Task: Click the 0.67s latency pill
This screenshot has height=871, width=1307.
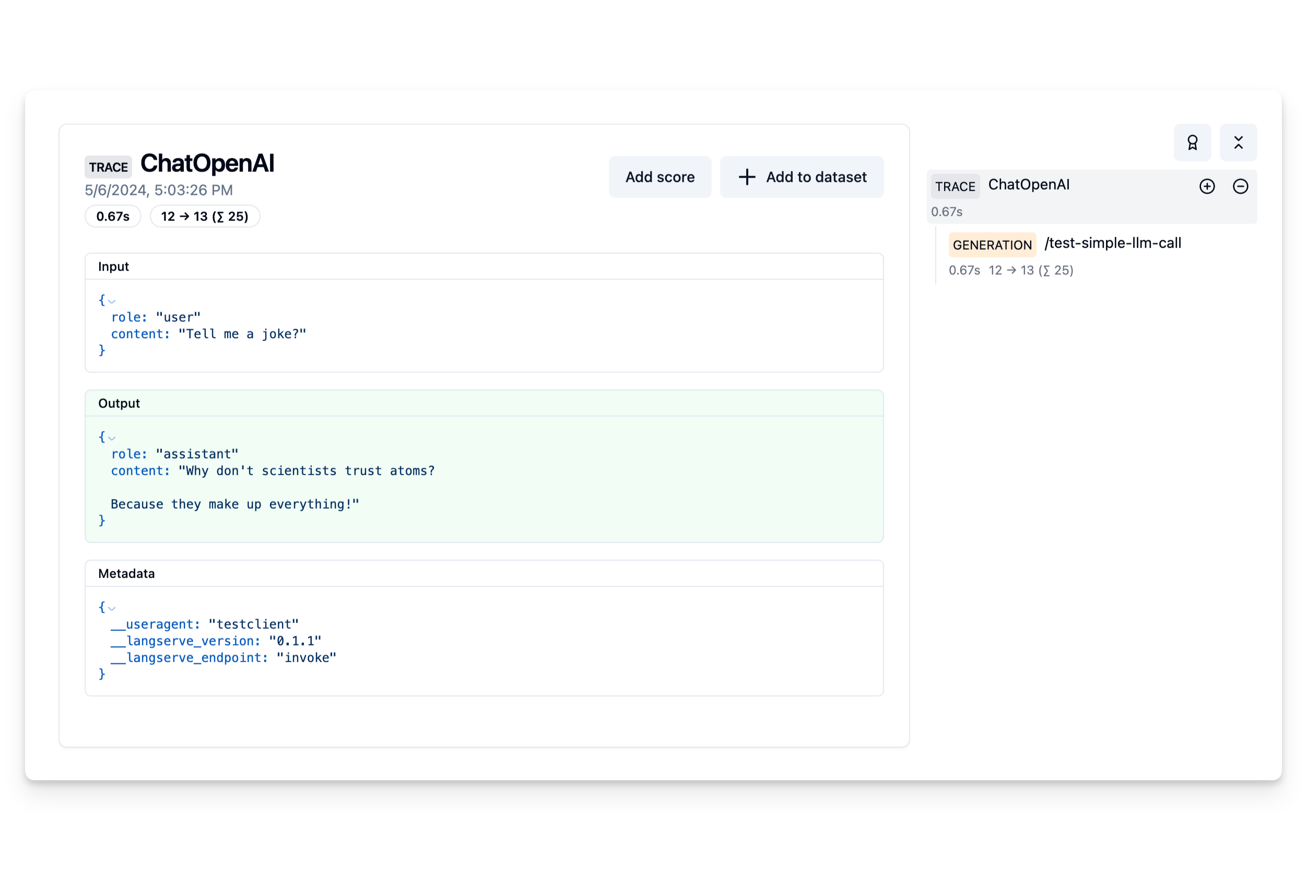Action: click(x=113, y=217)
